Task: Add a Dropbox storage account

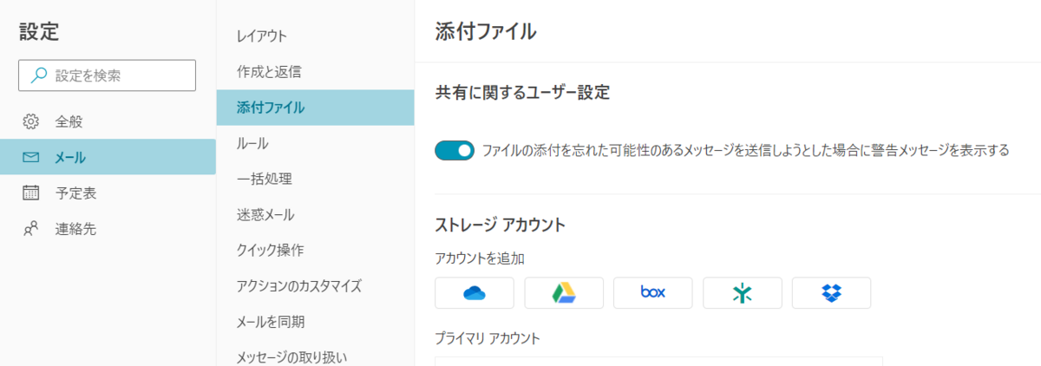Action: point(831,293)
